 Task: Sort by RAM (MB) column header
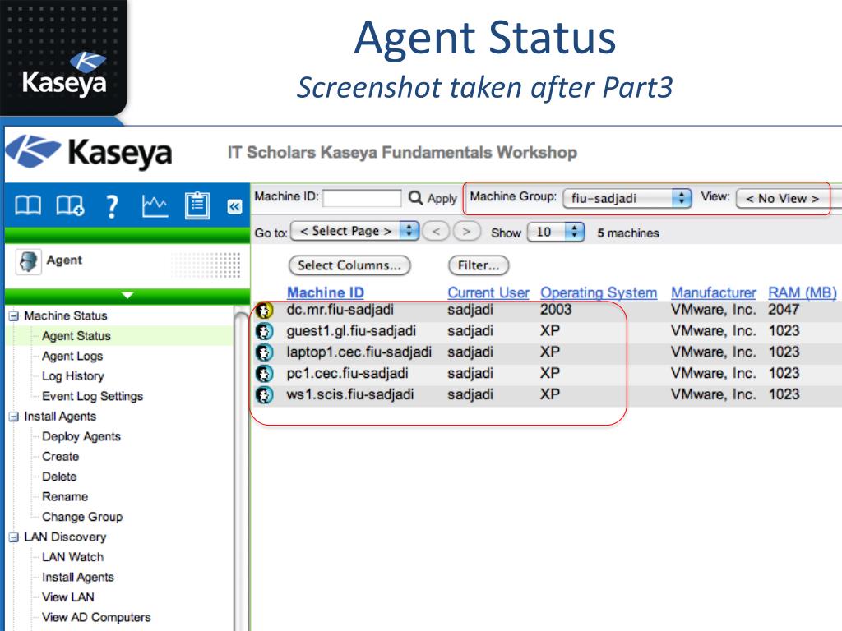click(x=803, y=293)
